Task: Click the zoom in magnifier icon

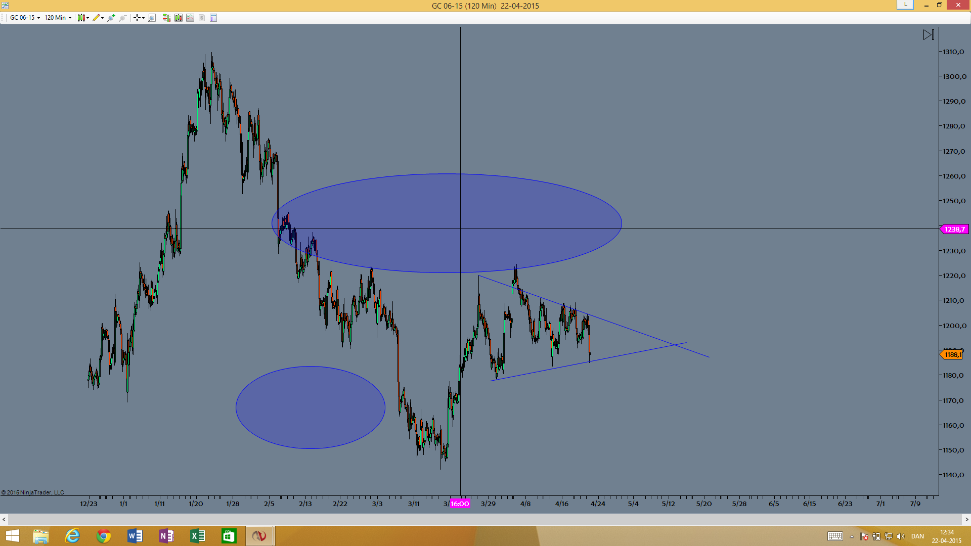Action: [x=111, y=18]
